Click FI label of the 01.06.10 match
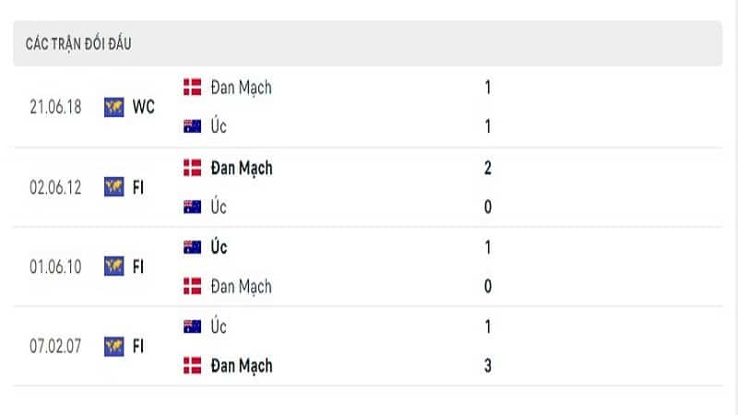Screen dimensions: 738x415 (x=137, y=267)
